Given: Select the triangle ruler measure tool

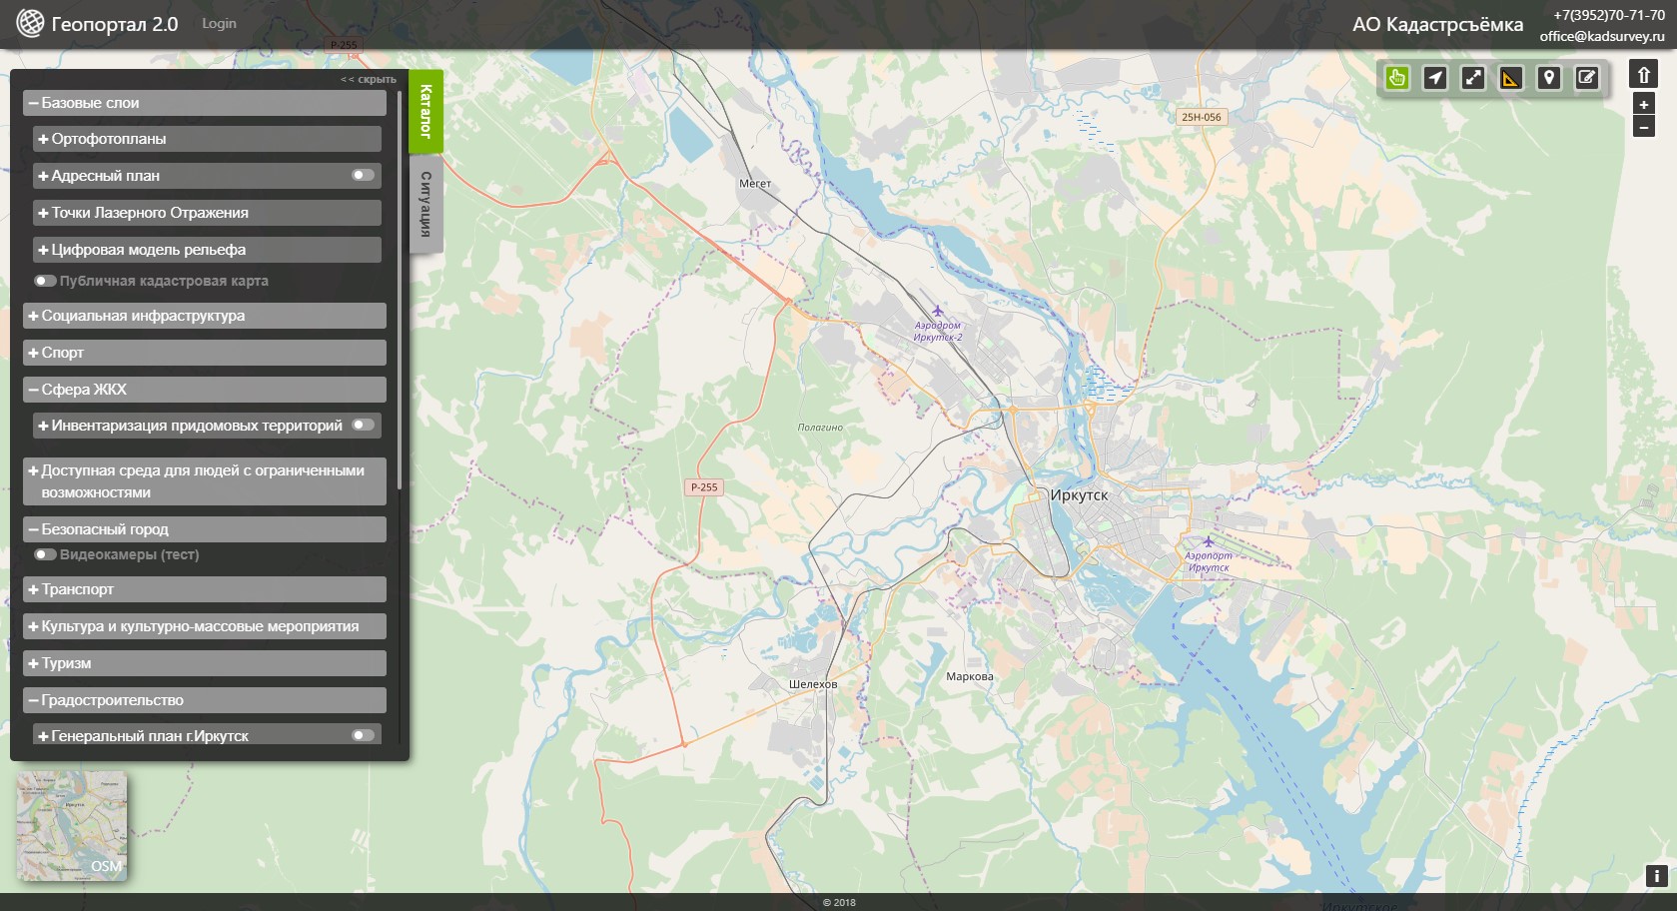Looking at the screenshot, I should click(1510, 78).
